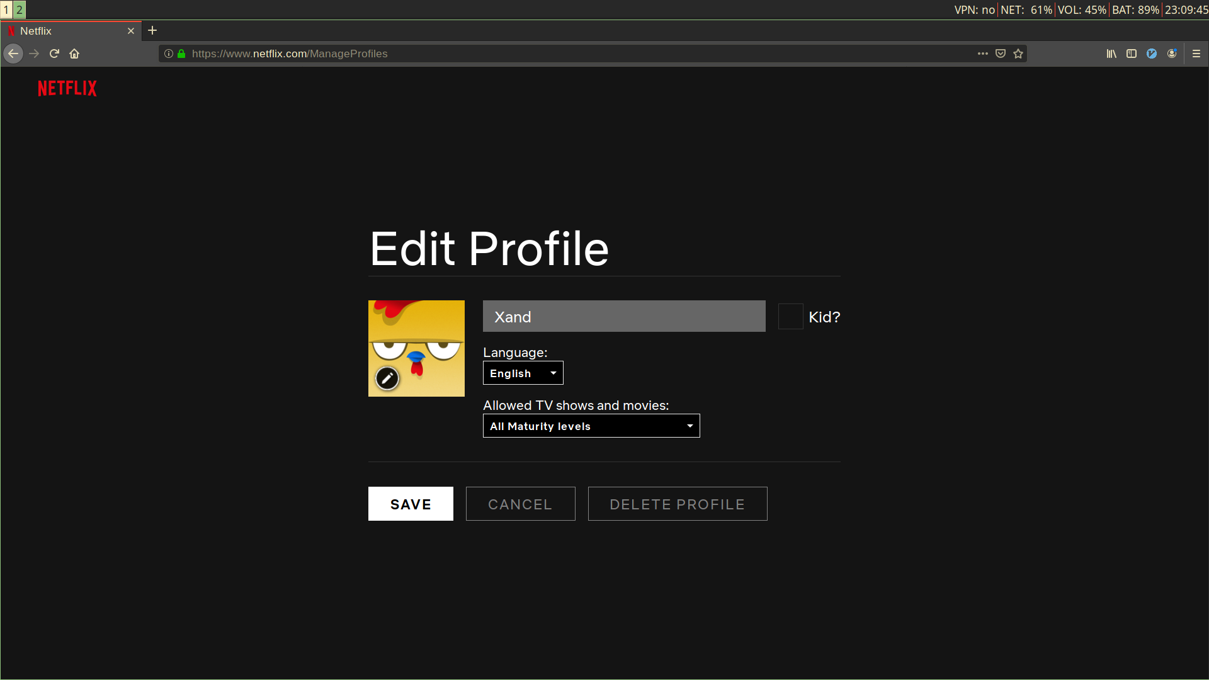Select the Netflix browser tab
Image resolution: width=1209 pixels, height=680 pixels.
tap(71, 31)
